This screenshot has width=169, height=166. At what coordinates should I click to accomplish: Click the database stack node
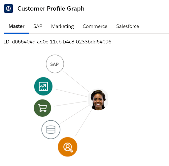coord(51,130)
